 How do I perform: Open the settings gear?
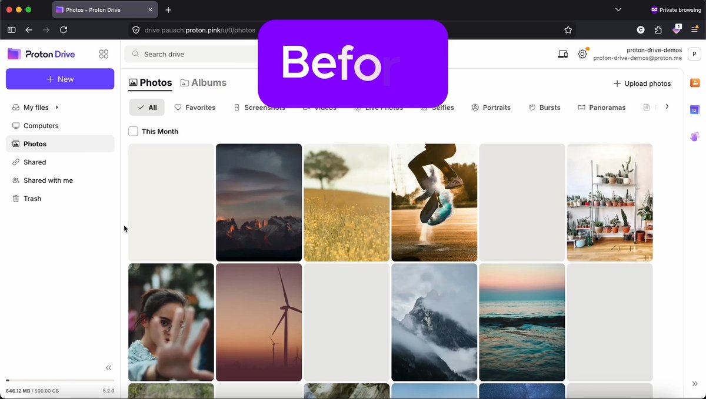(x=582, y=54)
